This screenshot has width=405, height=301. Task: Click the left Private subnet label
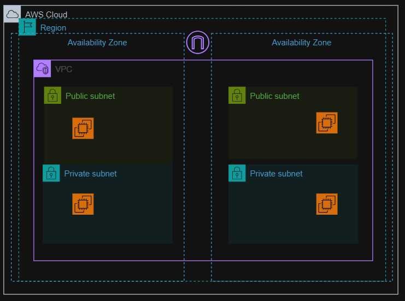90,174
